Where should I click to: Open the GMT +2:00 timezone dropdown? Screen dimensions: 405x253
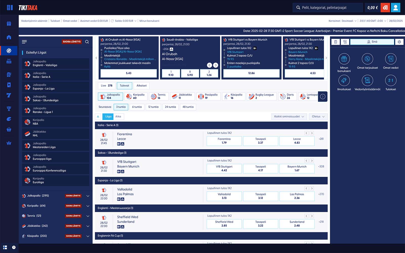[x=373, y=21]
